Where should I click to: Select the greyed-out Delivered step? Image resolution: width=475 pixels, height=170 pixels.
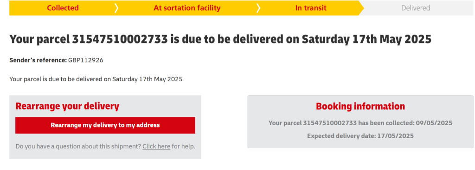pyautogui.click(x=416, y=8)
